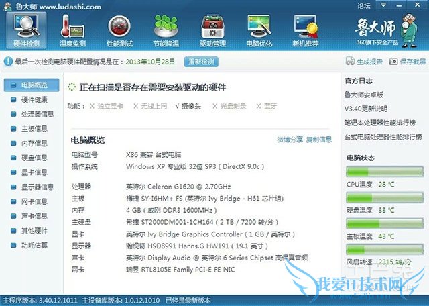Click the Windows XP operating system value
The height and width of the screenshot is (306, 429).
(x=195, y=166)
